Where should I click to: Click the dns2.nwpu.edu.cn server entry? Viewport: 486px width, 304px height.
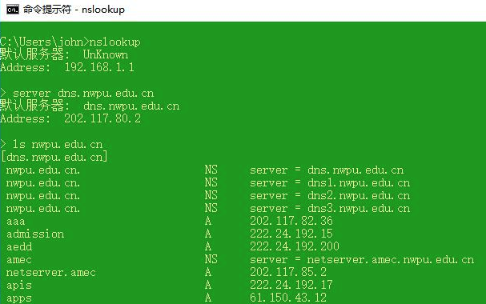tap(359, 196)
